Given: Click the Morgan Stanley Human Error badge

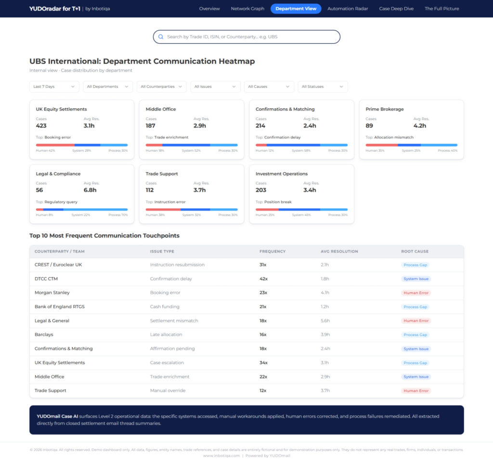Looking at the screenshot, I should click(x=416, y=293).
